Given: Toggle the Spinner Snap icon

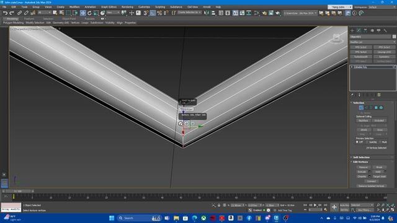Looking at the screenshot, I should [166, 13].
